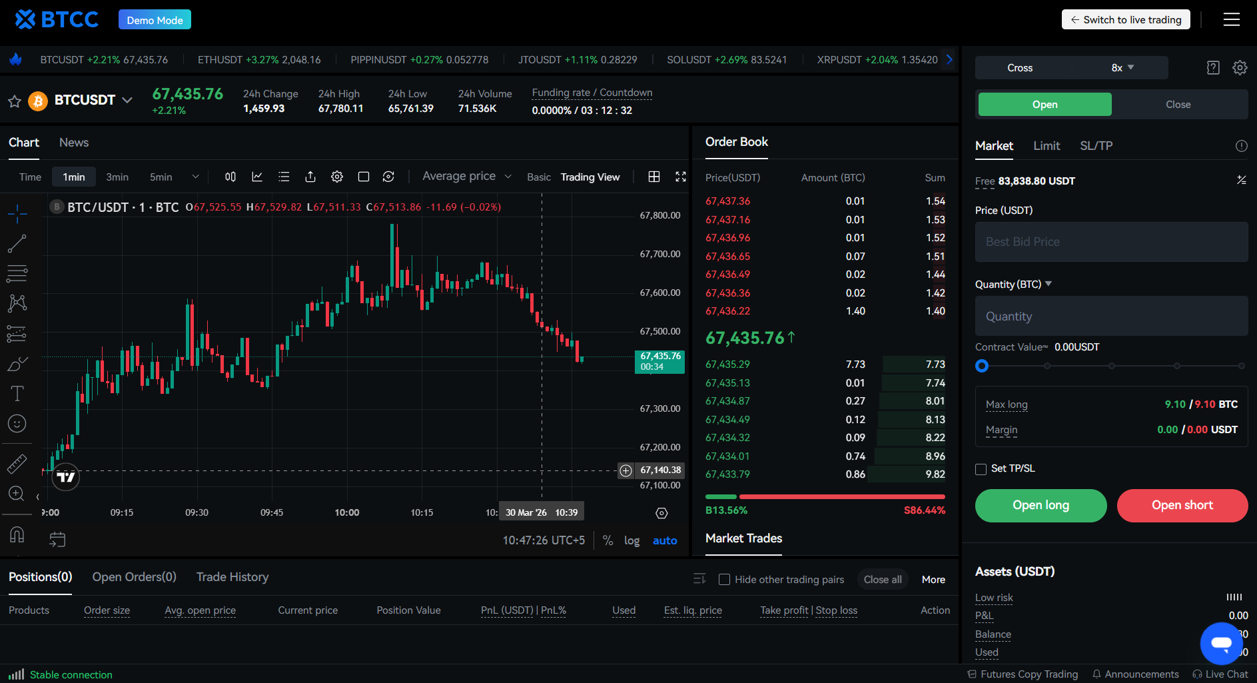Screen dimensions: 1257x683
Task: Select the Open order mode
Action: tap(1045, 105)
